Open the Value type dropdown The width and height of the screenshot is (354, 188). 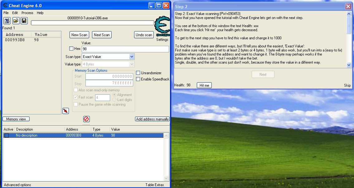(x=132, y=64)
